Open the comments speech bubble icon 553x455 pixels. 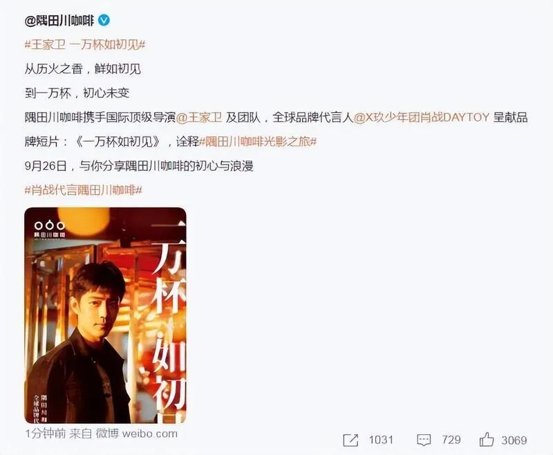pos(424,440)
